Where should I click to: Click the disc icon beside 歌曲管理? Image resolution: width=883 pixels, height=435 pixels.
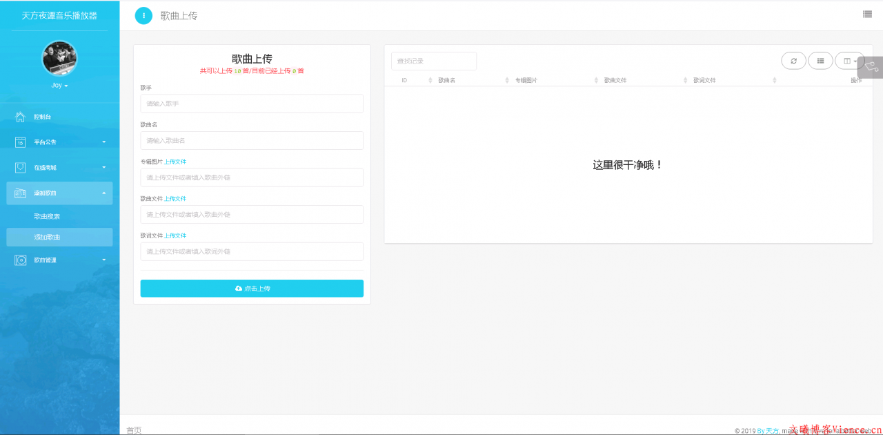pos(20,260)
